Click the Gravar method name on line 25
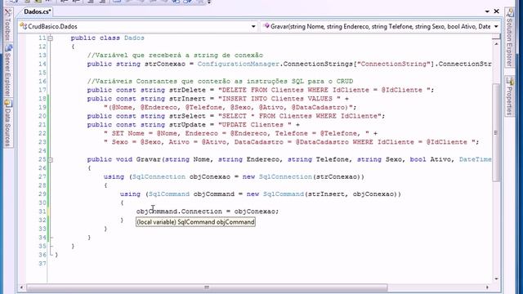 click(x=149, y=159)
